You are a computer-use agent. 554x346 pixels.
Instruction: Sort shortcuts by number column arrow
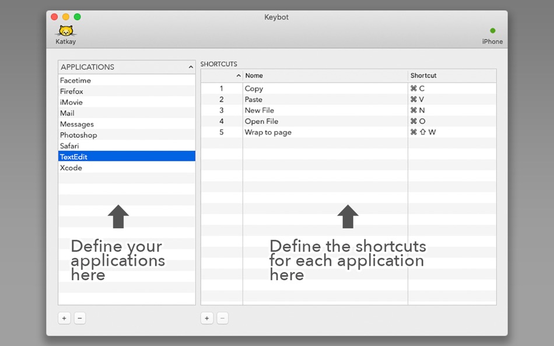[239, 76]
